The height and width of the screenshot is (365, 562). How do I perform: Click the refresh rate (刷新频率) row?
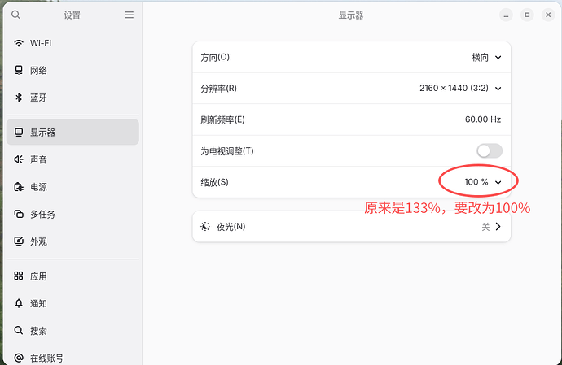coord(351,119)
